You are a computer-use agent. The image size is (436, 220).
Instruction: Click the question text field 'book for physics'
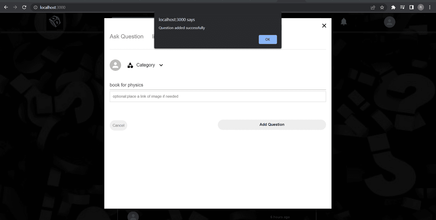tap(218, 85)
